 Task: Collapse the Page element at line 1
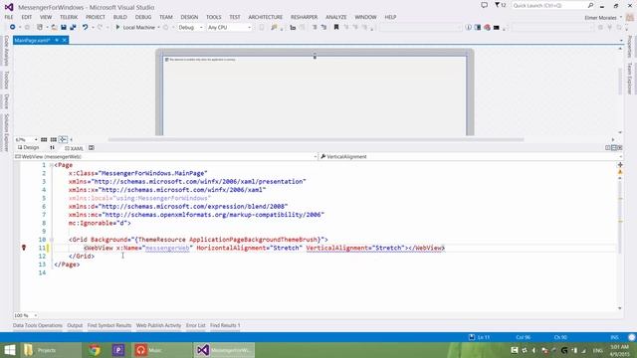51,165
